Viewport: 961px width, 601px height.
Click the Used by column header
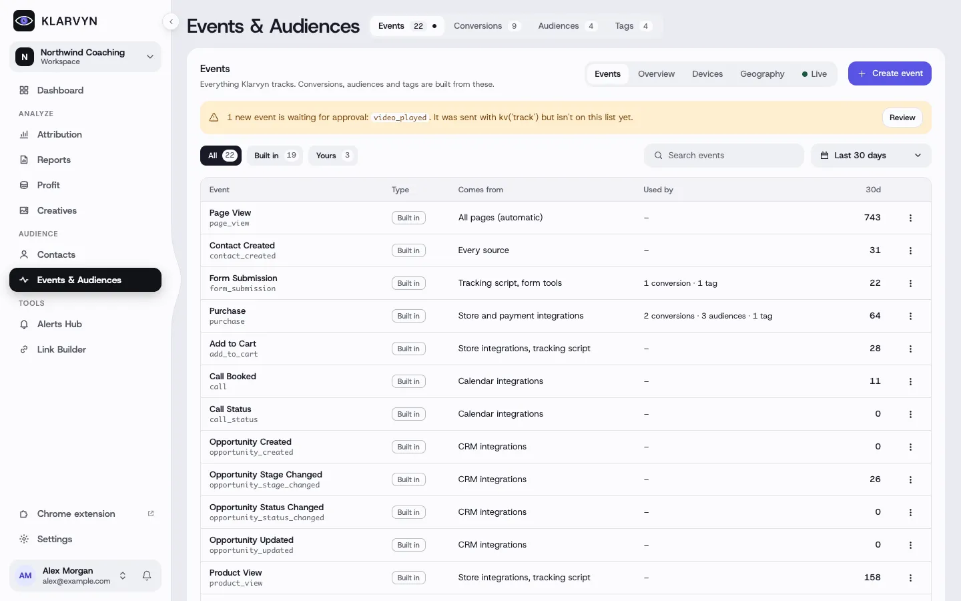coord(658,190)
